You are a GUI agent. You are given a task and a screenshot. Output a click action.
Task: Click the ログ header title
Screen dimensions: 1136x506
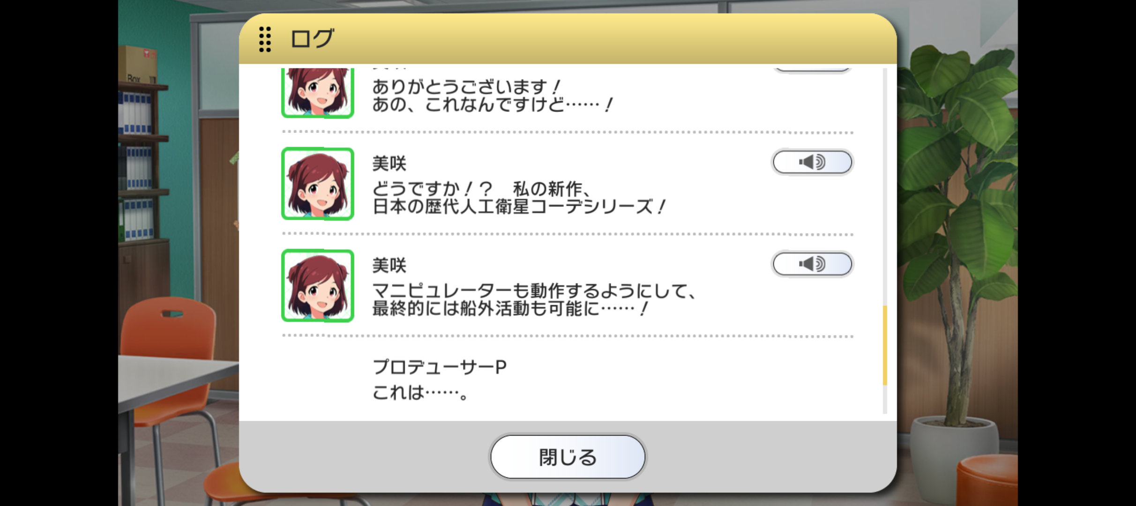point(312,38)
